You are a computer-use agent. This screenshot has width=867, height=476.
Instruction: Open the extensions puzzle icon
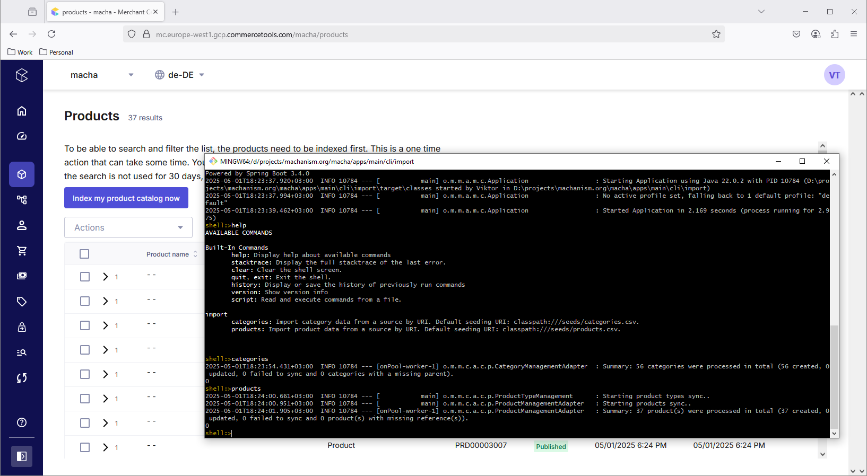pos(835,34)
